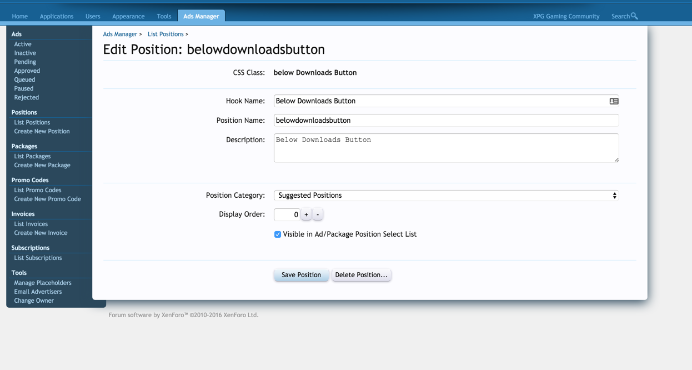
Task: View Pending ads in sidebar
Action: pyautogui.click(x=25, y=62)
